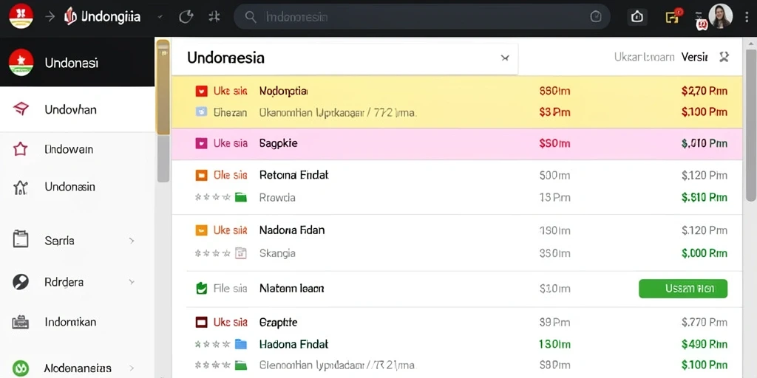Open Undonasin in the sidebar
Screen dimensions: 757x378
77,187
